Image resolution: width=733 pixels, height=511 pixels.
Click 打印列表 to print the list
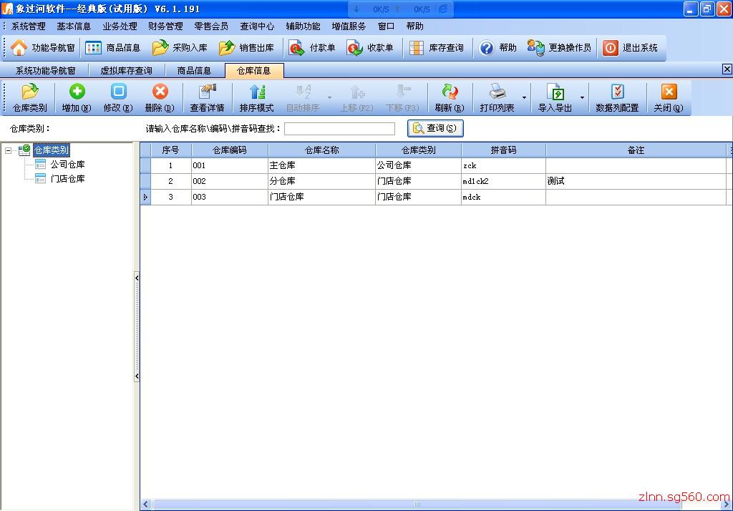pyautogui.click(x=497, y=98)
